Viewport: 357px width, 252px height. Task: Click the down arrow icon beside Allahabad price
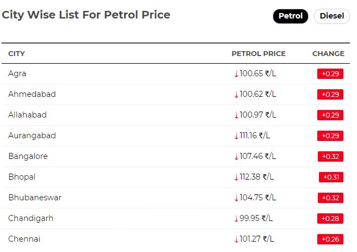point(236,115)
